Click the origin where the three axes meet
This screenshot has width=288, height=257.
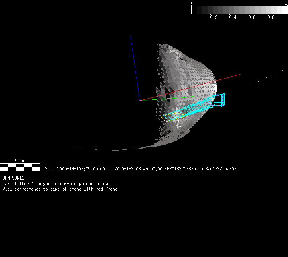click(139, 100)
